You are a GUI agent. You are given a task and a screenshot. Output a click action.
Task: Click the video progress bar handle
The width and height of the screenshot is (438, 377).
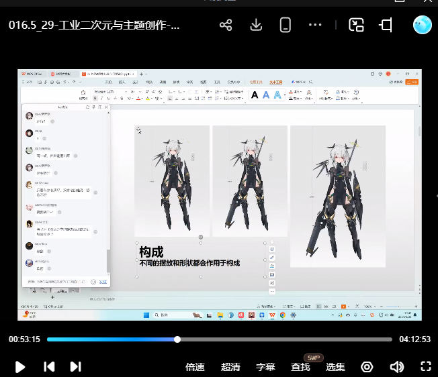[177, 339]
